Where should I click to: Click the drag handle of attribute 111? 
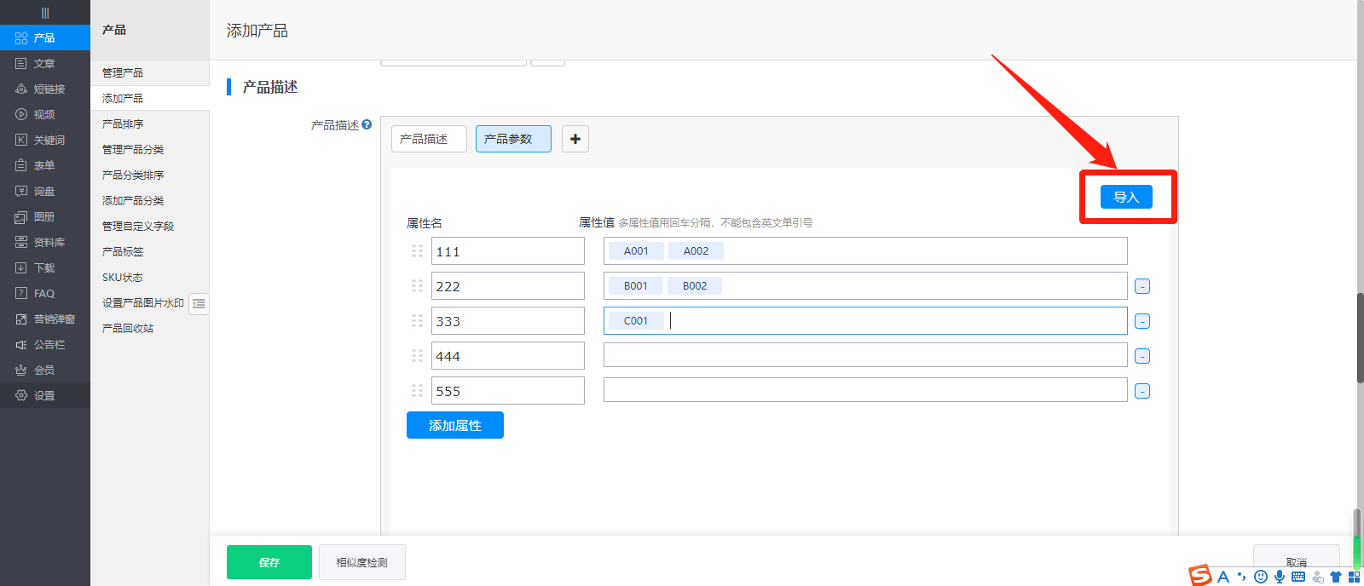click(417, 251)
